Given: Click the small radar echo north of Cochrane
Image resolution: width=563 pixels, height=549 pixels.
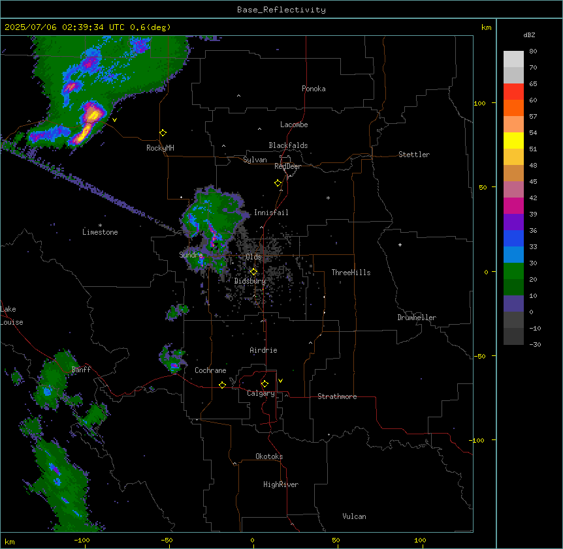Looking at the screenshot, I should click(x=173, y=359).
